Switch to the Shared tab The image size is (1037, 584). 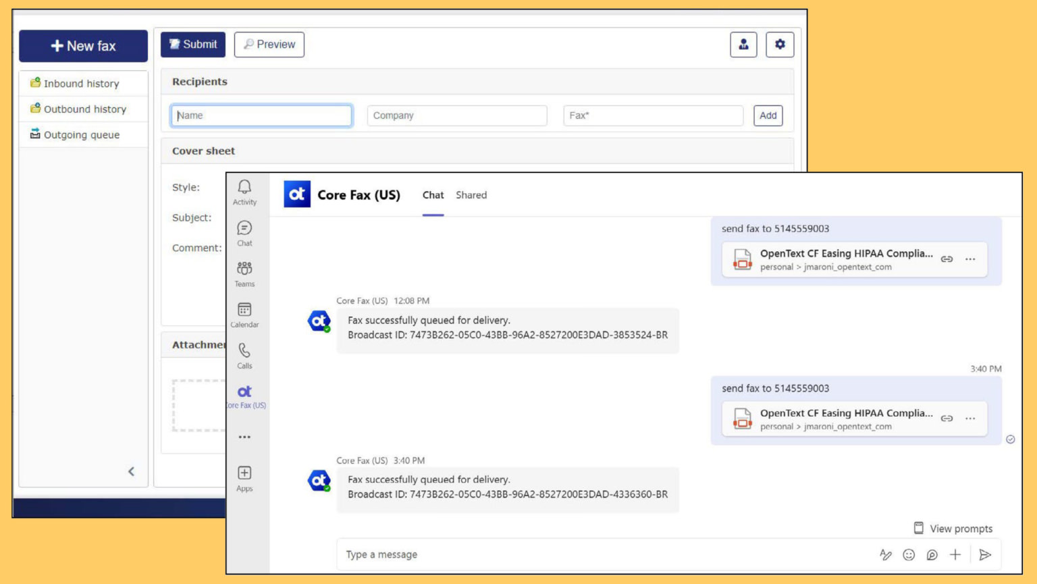471,195
